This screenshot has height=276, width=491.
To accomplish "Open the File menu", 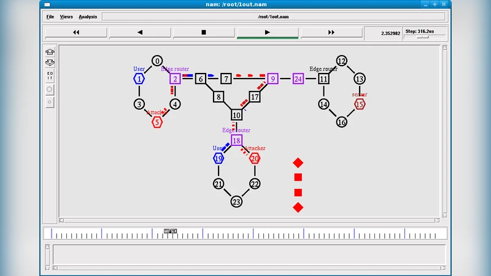I will coord(50,17).
